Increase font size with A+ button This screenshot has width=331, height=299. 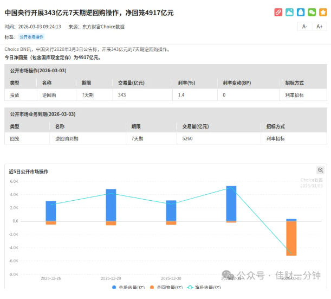point(320,27)
